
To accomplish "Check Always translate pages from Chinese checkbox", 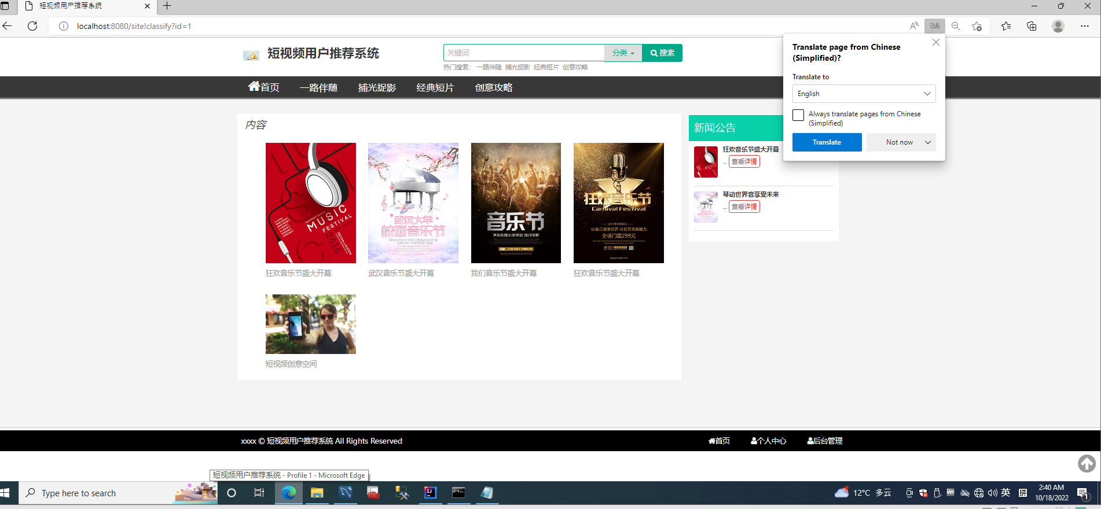I will (798, 115).
